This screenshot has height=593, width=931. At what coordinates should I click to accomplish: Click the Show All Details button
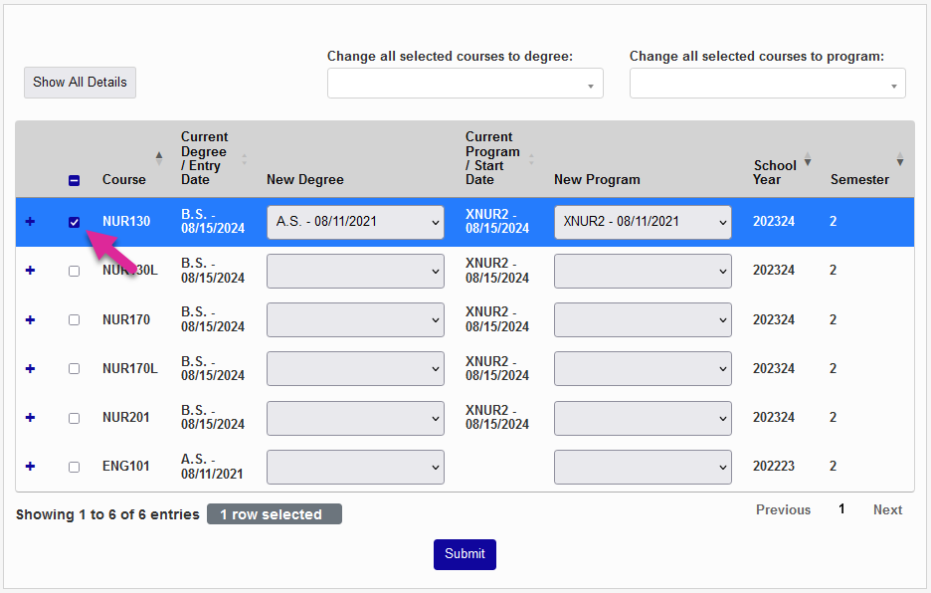click(80, 83)
